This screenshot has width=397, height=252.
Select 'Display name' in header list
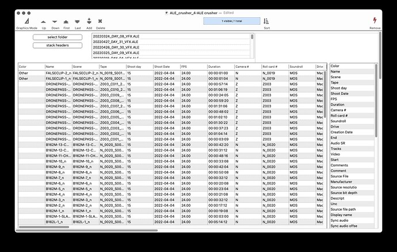[352, 215]
